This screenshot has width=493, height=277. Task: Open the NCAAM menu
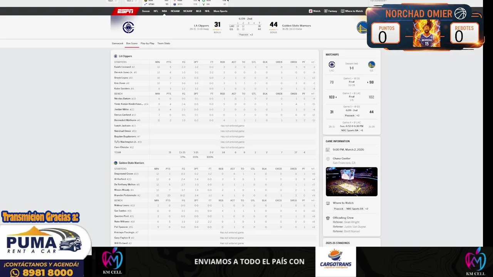pos(175,11)
